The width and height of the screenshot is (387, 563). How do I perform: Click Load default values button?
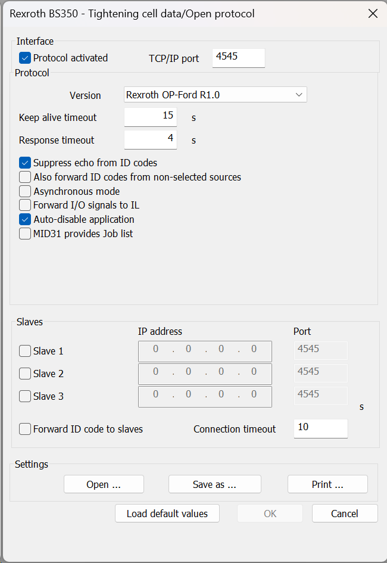[167, 514]
